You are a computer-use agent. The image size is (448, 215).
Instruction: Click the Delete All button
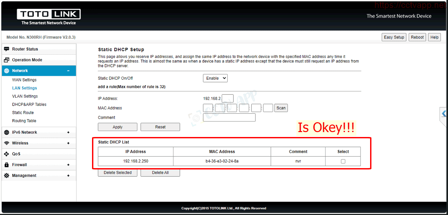click(160, 173)
